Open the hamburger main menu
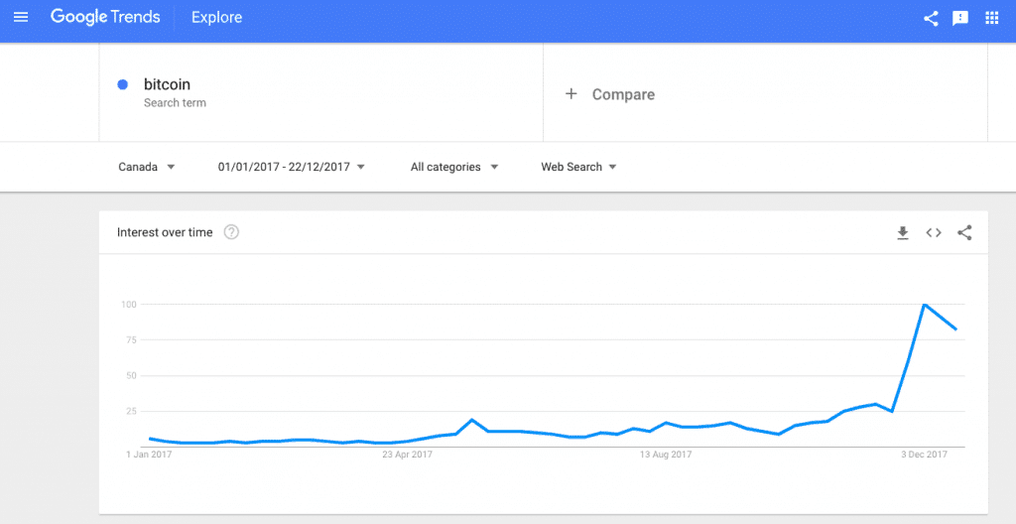The width and height of the screenshot is (1016, 524). 21,18
